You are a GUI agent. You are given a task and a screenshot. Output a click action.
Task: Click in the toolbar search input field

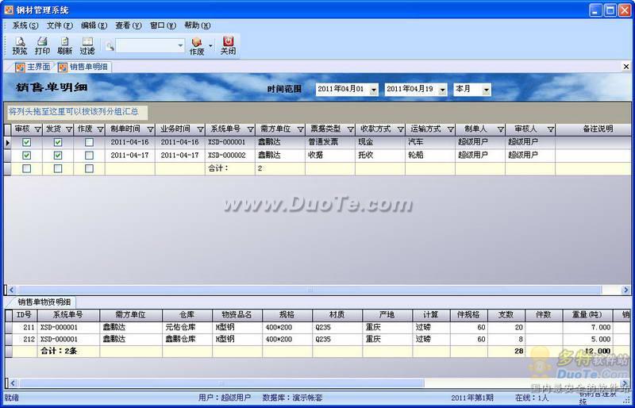coord(146,46)
